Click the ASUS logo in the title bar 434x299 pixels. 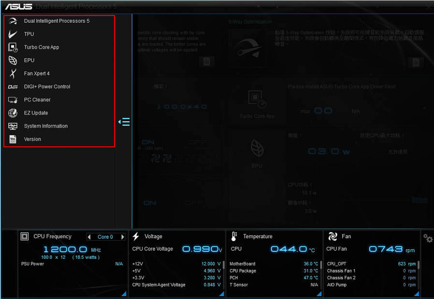coord(19,6)
